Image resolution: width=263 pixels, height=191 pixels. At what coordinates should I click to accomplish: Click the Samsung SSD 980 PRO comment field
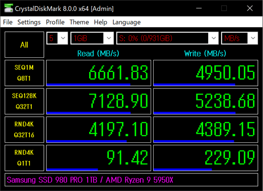click(131, 180)
